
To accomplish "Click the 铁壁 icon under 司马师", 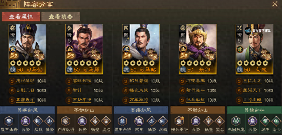I will coord(95,121).
